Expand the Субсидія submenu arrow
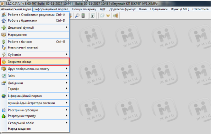This screenshot has width=211, height=134. 66,54
